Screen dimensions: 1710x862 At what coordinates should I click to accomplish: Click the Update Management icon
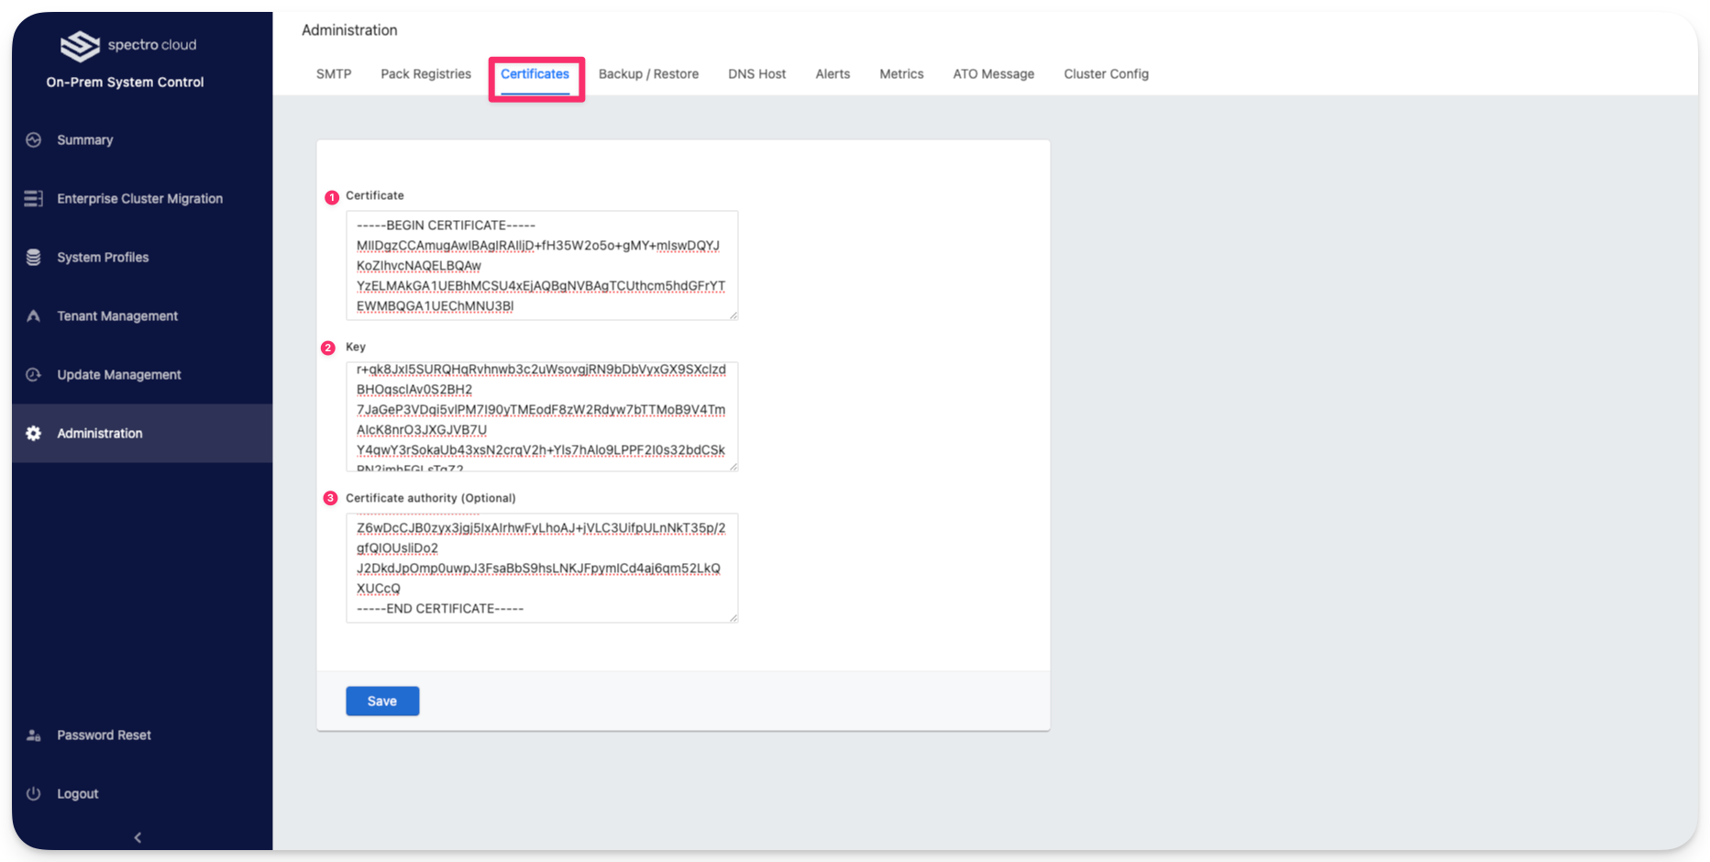(x=34, y=375)
